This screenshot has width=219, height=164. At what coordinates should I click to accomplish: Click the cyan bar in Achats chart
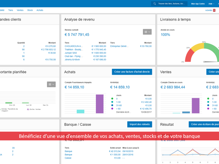click(x=80, y=112)
